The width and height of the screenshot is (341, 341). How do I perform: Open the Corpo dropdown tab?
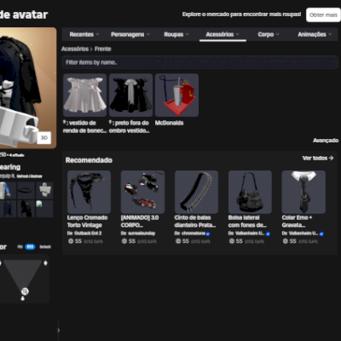(269, 34)
